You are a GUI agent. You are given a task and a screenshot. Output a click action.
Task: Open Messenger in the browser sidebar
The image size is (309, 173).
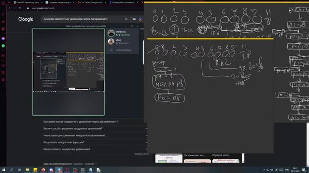[3, 38]
